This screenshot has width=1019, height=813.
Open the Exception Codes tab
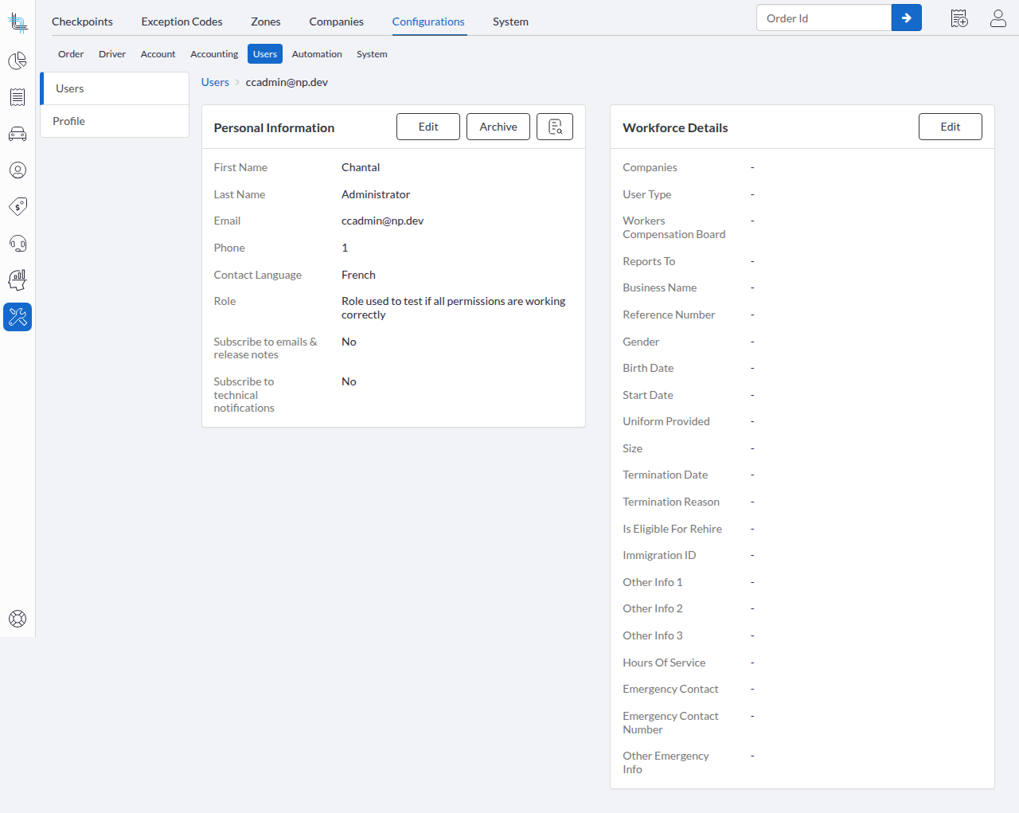click(182, 21)
